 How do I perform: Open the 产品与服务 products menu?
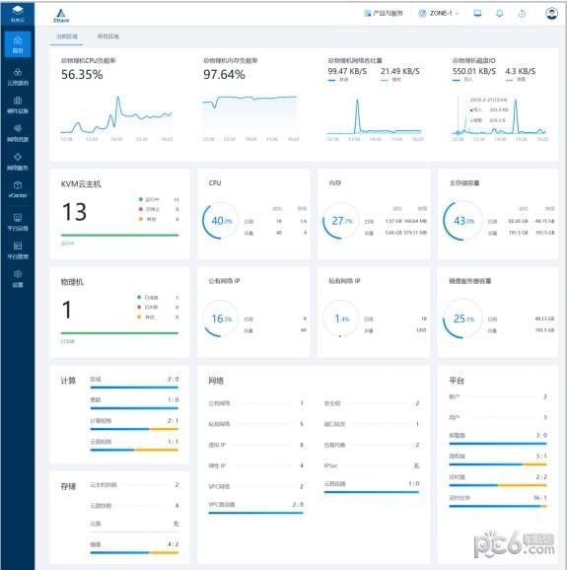[x=384, y=14]
